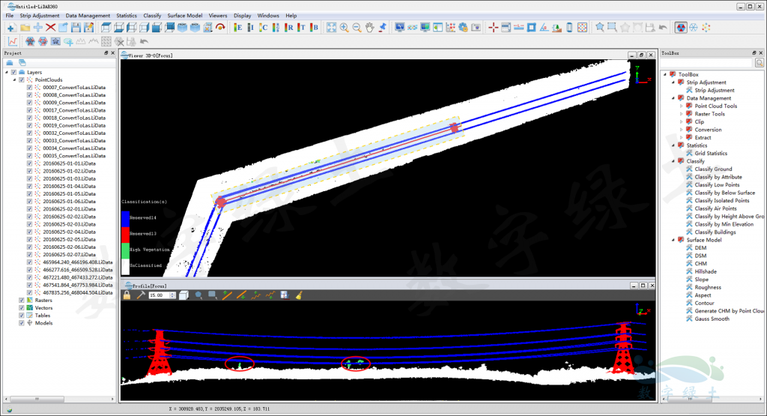Collapse the Classify group in ToolBox
The image size is (767, 416).
click(x=673, y=161)
